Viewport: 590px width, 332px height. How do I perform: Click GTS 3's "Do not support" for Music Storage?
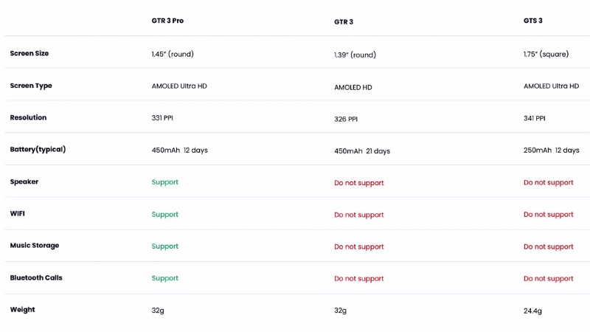(x=548, y=246)
